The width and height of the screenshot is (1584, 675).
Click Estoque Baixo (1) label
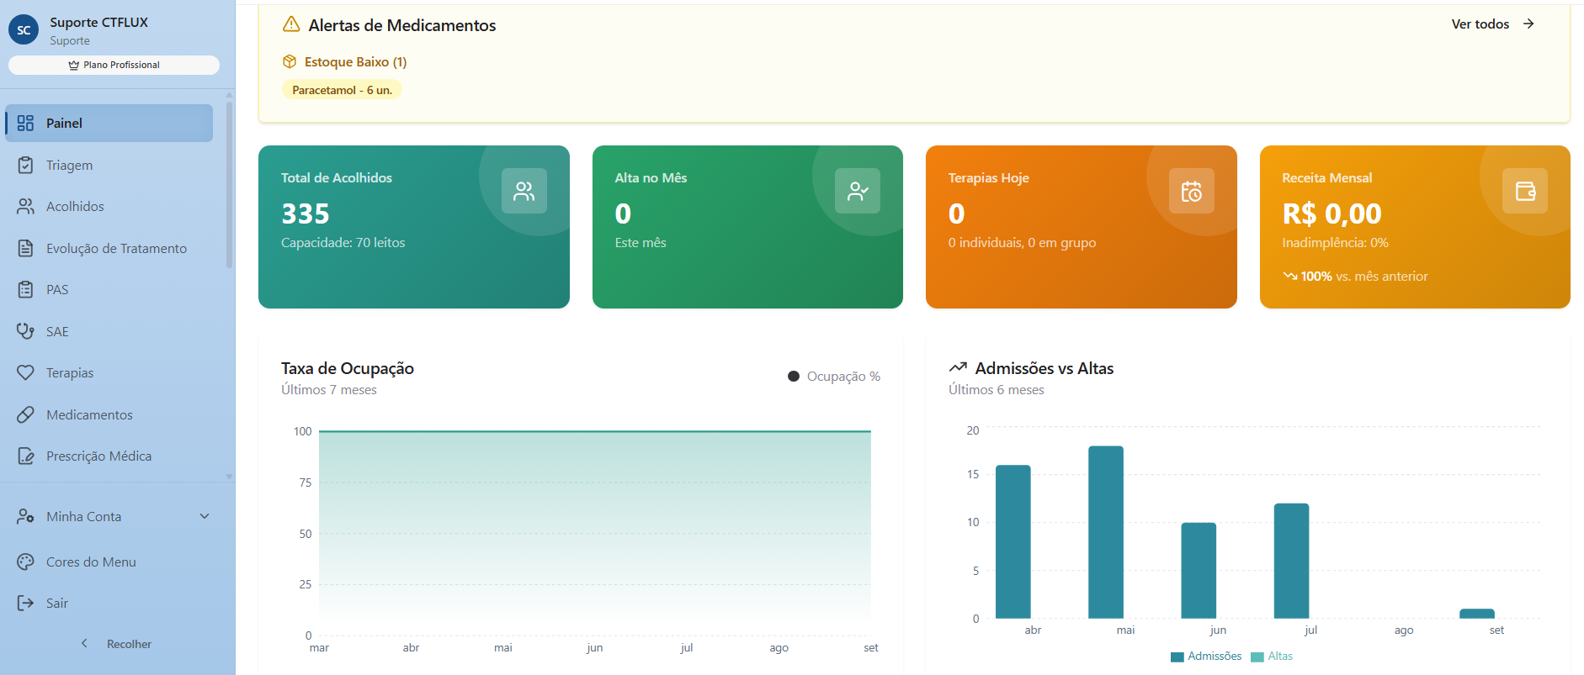click(x=355, y=61)
